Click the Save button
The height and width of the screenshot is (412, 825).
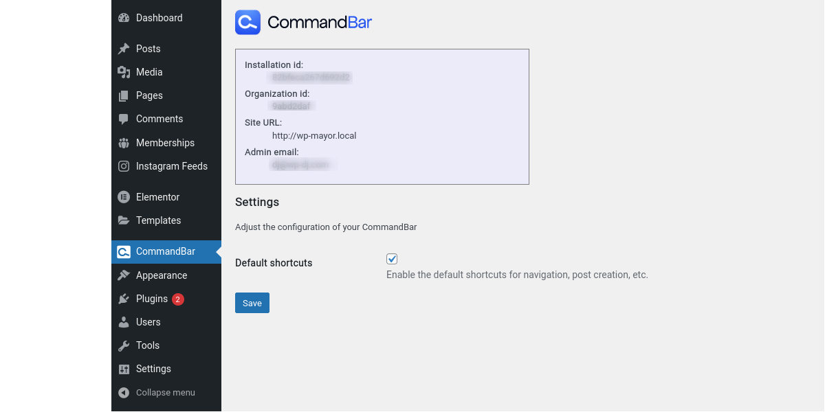click(252, 303)
